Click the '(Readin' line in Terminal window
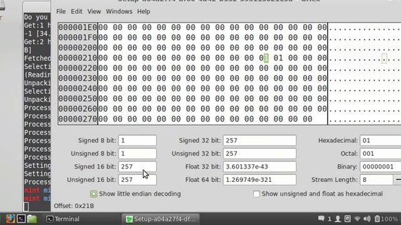Viewport: 401px width, 225px height. 37,75
